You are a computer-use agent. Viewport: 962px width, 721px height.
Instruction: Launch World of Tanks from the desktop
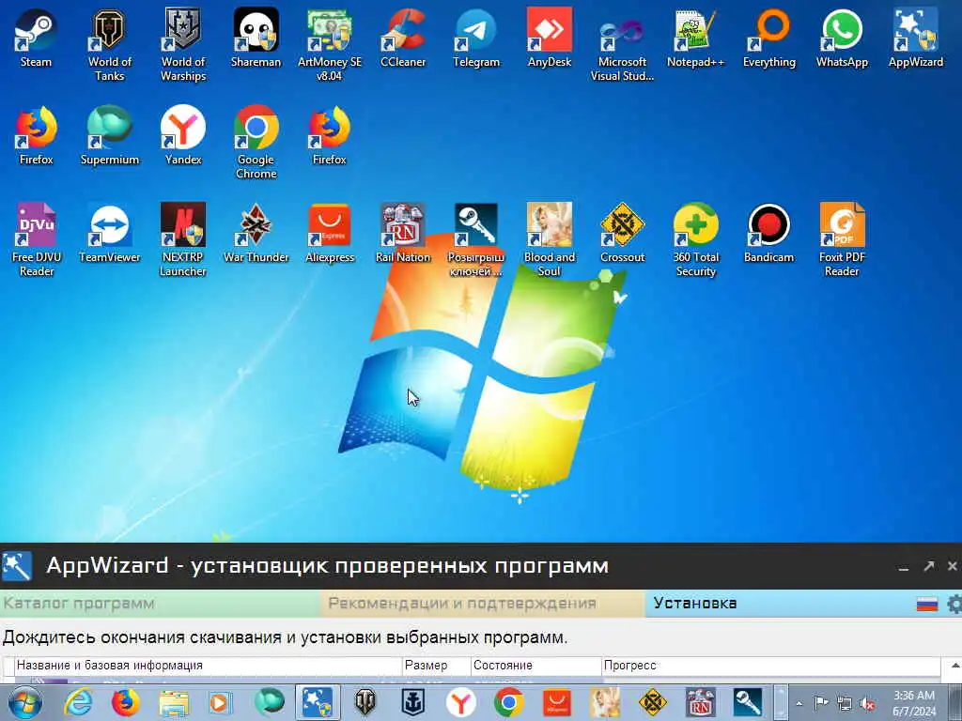109,44
